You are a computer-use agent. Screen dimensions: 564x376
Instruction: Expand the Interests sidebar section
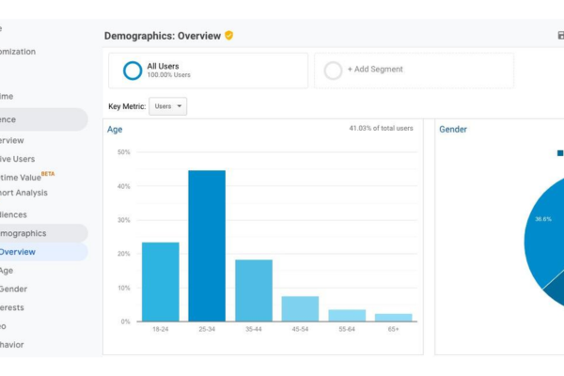[12, 307]
